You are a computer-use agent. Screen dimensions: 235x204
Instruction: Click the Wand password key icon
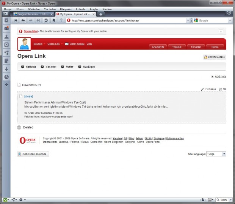point(61,20)
